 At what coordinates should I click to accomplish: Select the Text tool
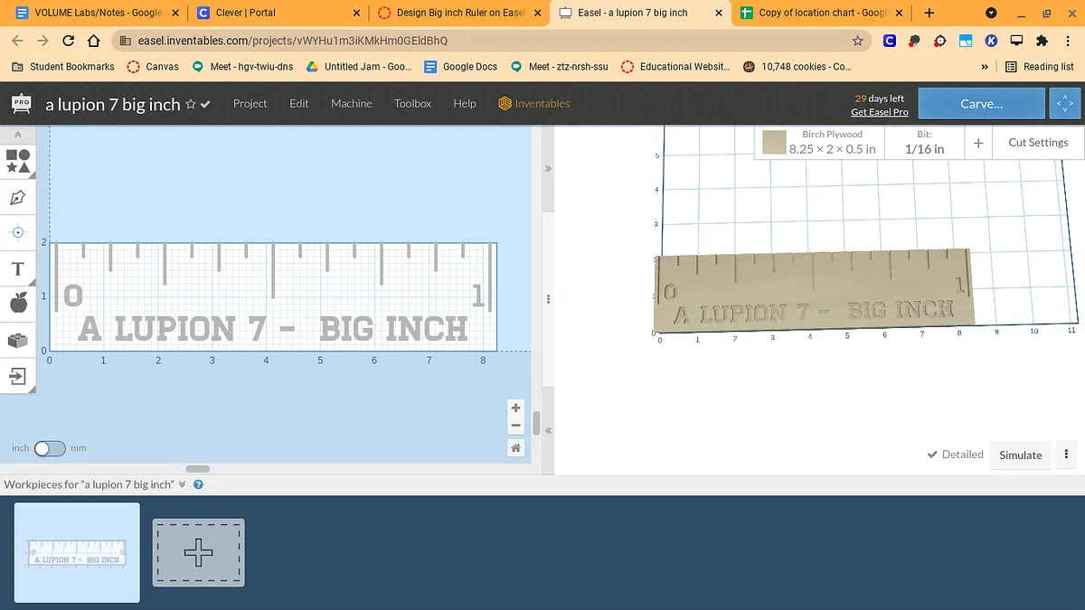18,268
